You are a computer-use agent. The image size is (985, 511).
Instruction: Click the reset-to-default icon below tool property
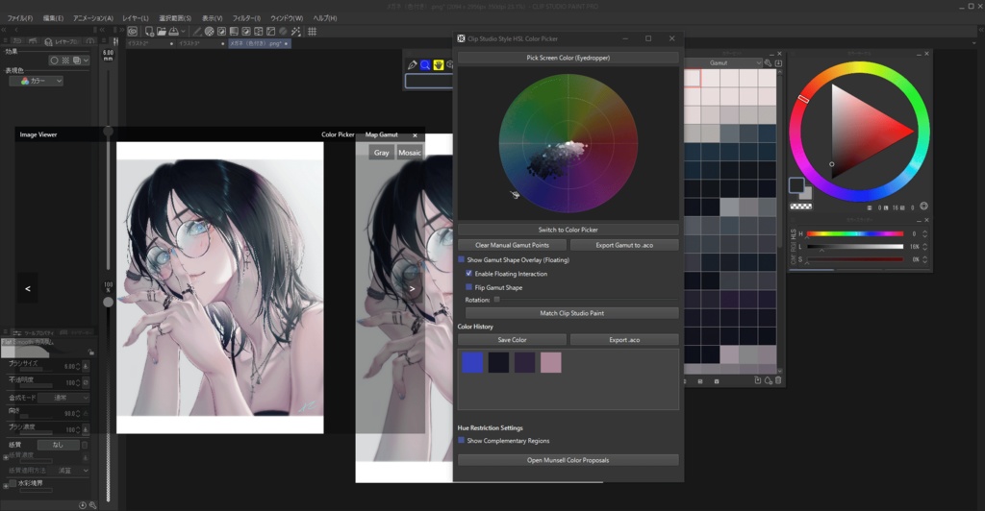(x=83, y=504)
